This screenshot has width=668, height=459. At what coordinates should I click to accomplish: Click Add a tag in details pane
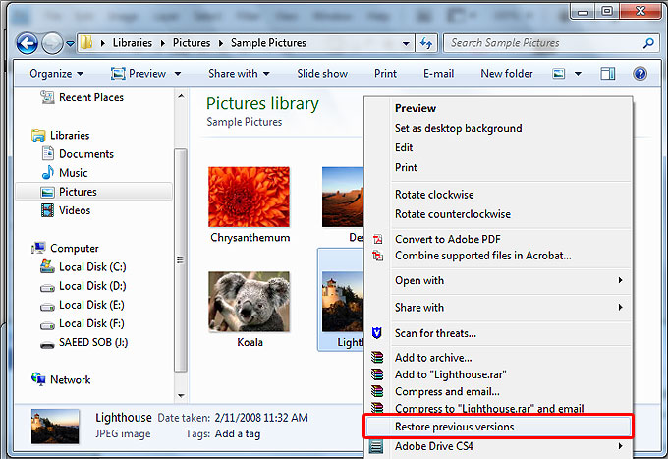tap(238, 434)
